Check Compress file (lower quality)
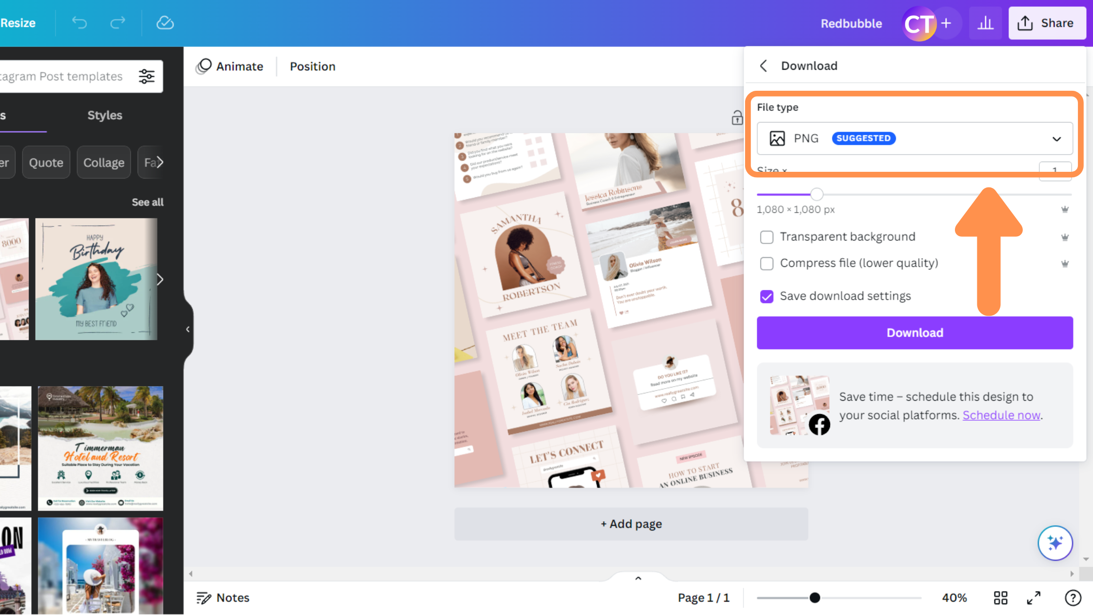 tap(767, 264)
